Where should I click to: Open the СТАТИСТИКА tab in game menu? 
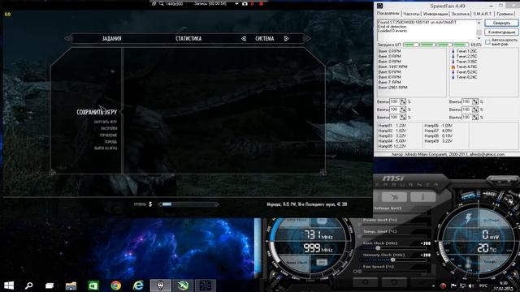pos(188,38)
